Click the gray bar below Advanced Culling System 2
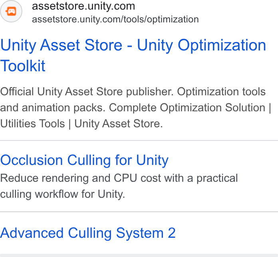The height and width of the screenshot is (257, 278). coord(139,255)
